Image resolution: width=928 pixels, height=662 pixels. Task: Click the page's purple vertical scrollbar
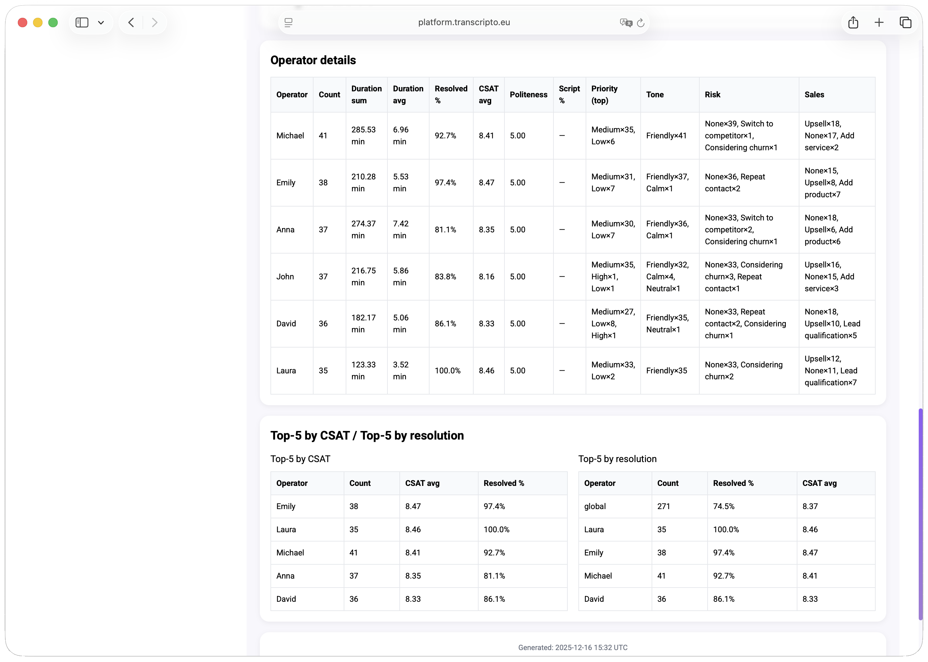point(920,514)
